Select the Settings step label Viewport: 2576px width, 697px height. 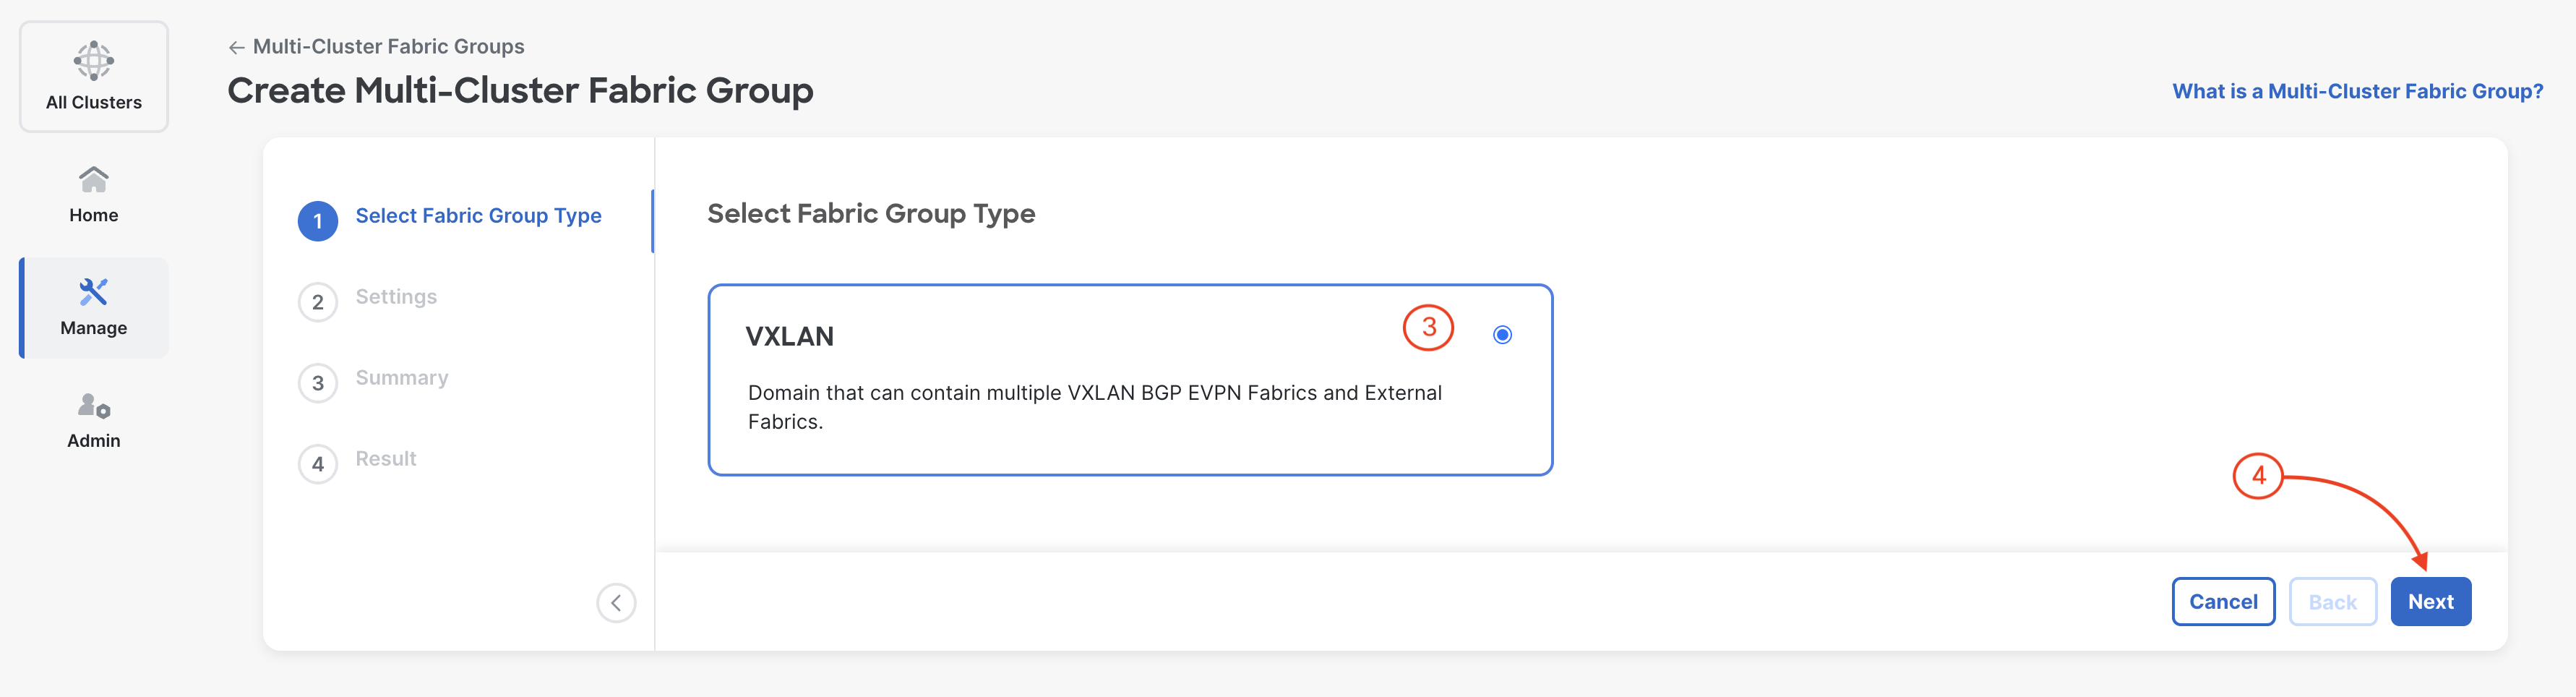pos(396,297)
